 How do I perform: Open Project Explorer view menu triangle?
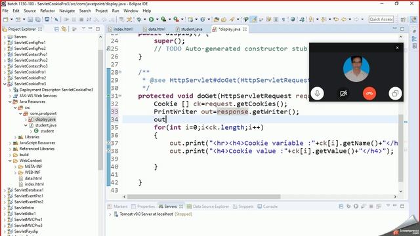84,29
